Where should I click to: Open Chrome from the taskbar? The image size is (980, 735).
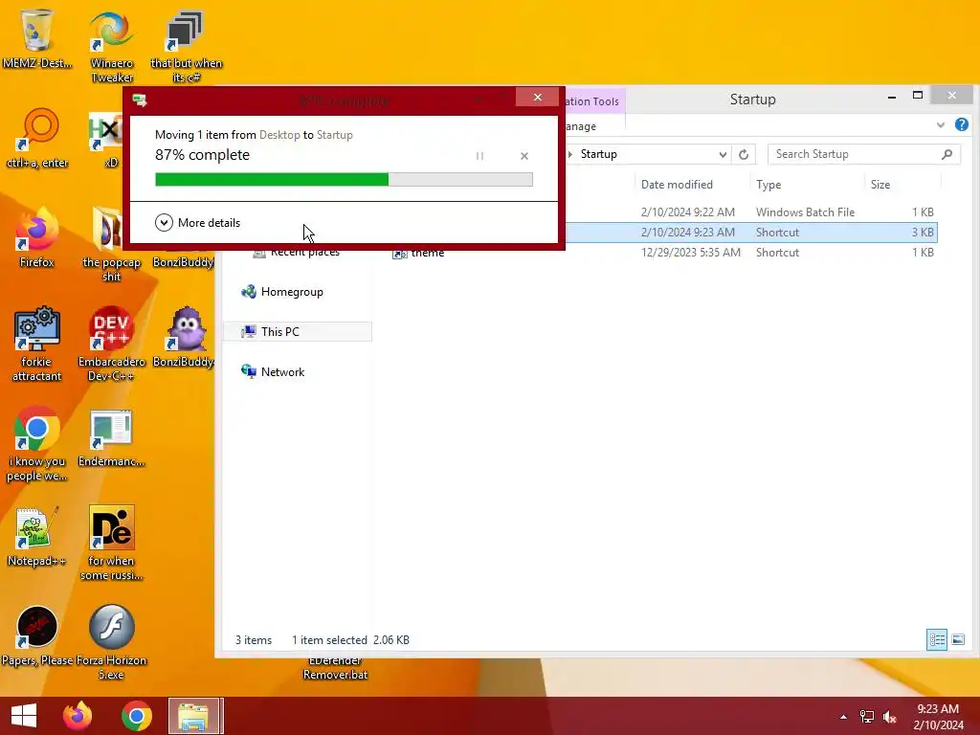coord(136,716)
